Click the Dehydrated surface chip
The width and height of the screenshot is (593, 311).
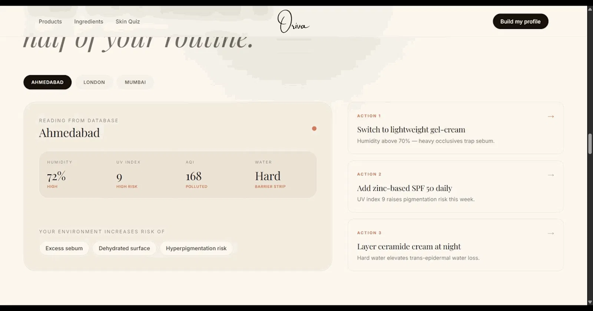pyautogui.click(x=125, y=248)
